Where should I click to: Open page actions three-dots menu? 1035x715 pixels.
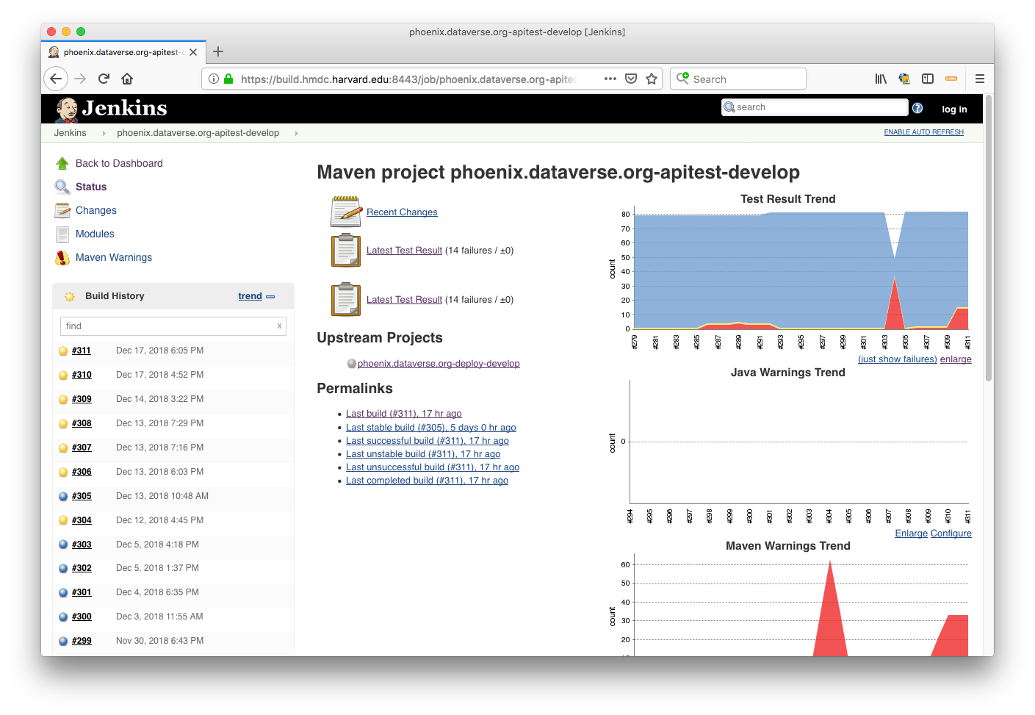coord(610,79)
